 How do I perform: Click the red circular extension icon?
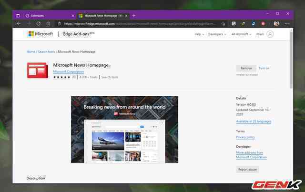263,24
